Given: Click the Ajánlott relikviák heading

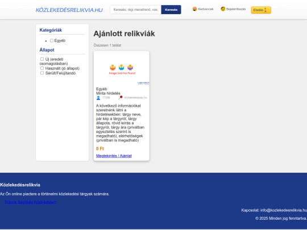Looking at the screenshot, I should 124,34.
